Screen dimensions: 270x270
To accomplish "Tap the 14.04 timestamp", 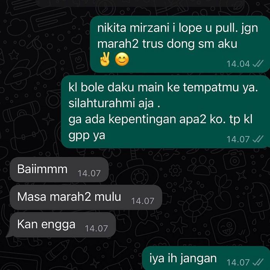I will point(238,64).
